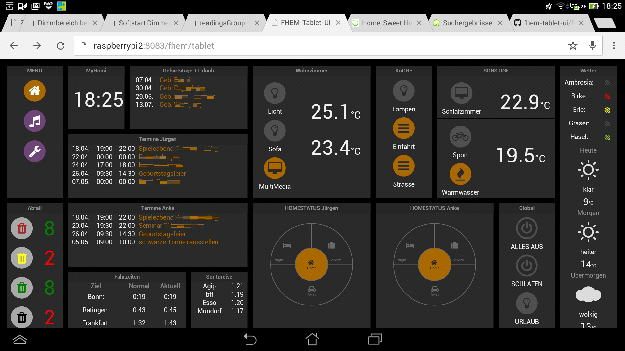This screenshot has height=351, width=625.
Task: Switch to readingsGroup browser tab
Action: click(222, 23)
